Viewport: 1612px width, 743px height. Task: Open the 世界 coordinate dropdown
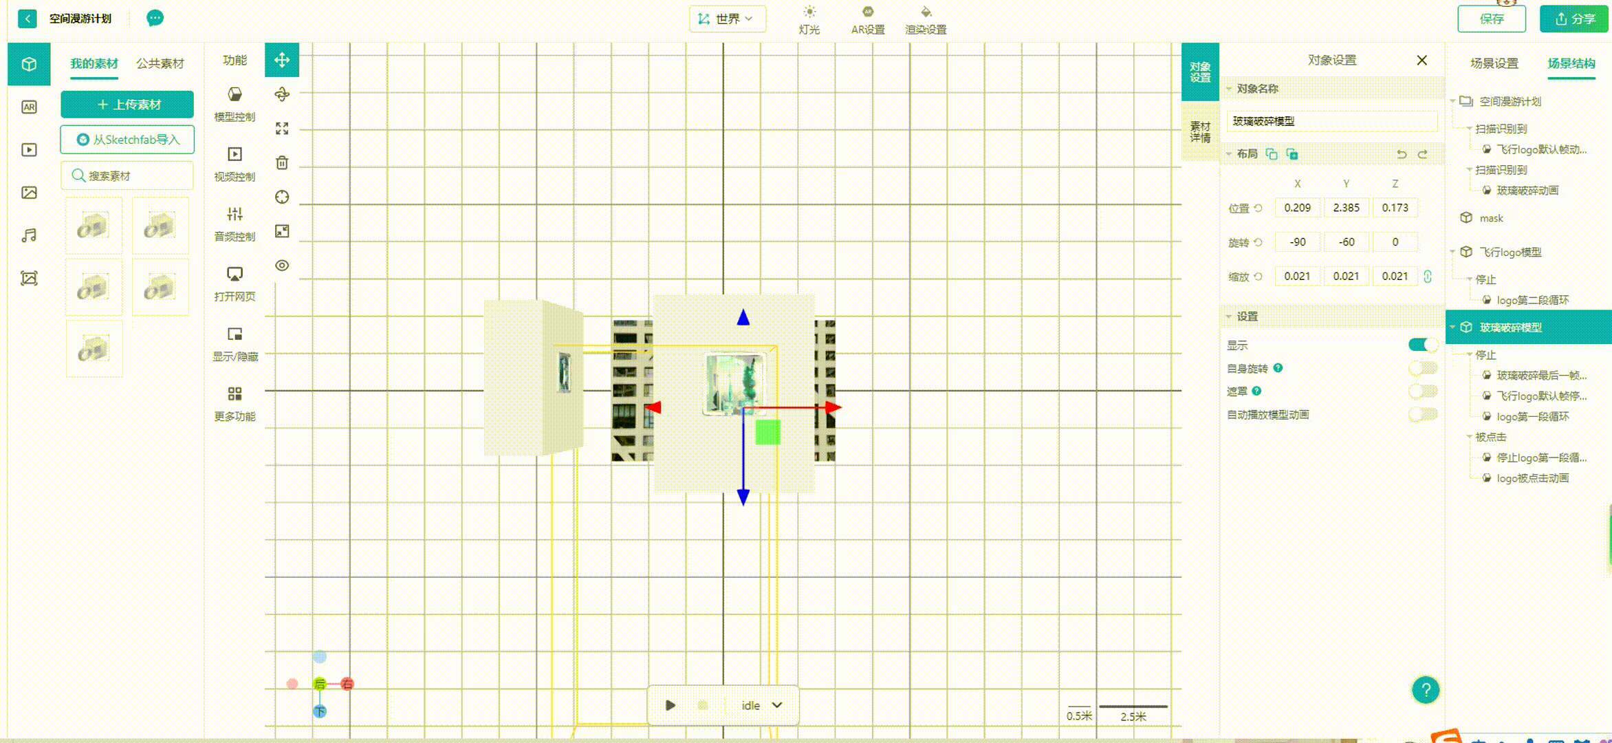pos(727,19)
